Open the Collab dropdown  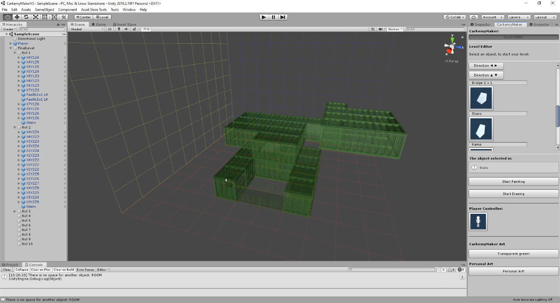point(455,17)
